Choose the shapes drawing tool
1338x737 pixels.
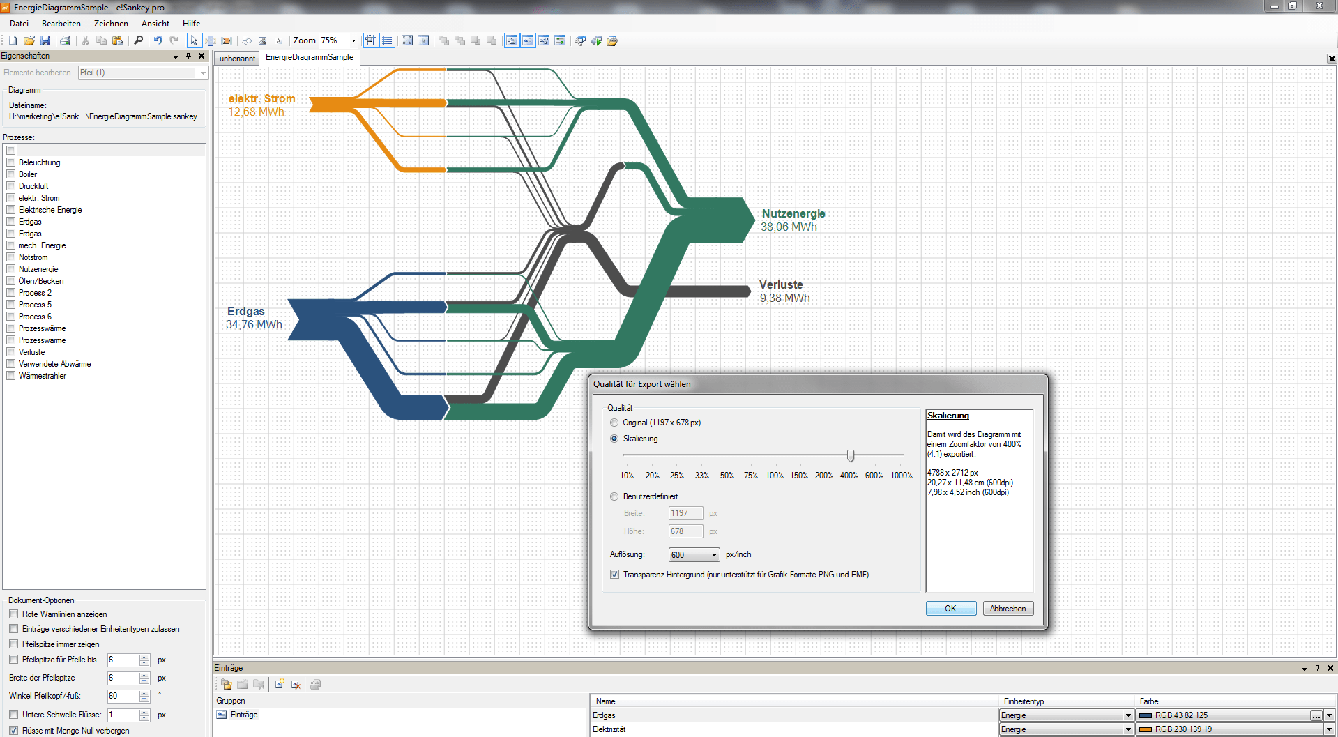pyautogui.click(x=247, y=41)
